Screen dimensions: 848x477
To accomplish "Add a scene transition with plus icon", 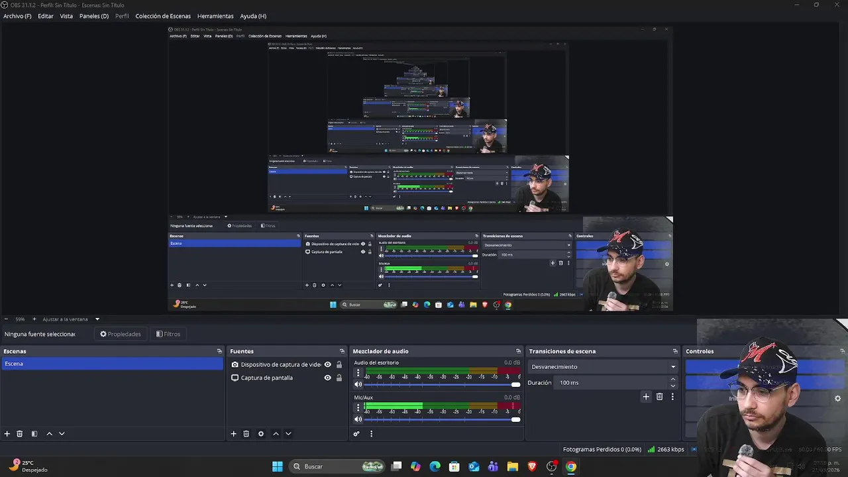I will click(x=646, y=397).
